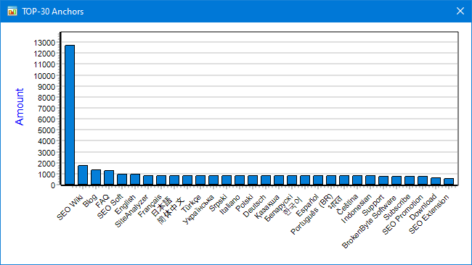Select the bar for Español anchor
This screenshot has width=472, height=265.
click(318, 180)
